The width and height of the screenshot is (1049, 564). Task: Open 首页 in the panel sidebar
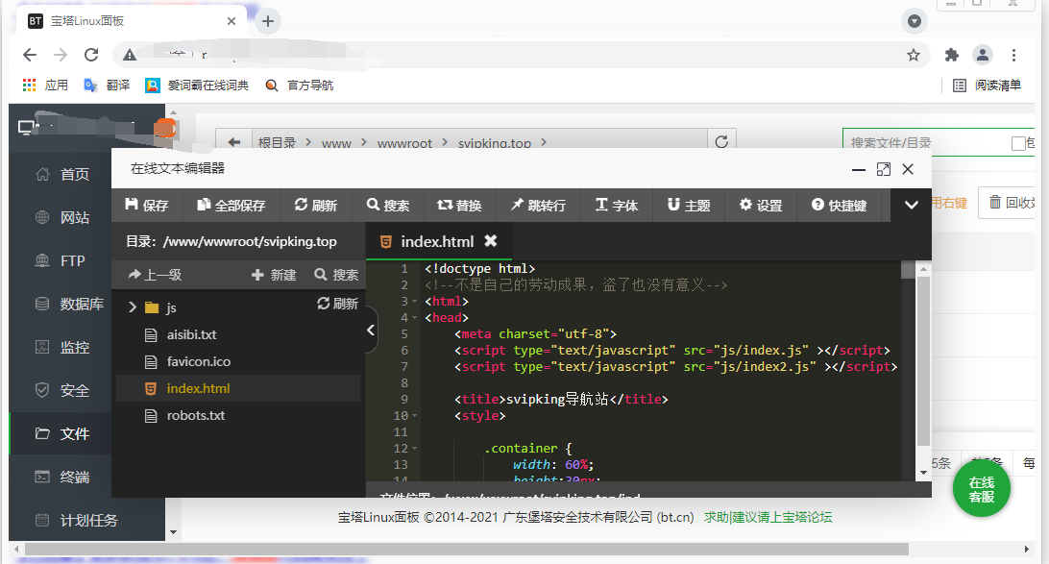[x=74, y=175]
